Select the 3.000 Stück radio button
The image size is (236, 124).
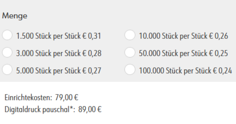tap(7, 52)
